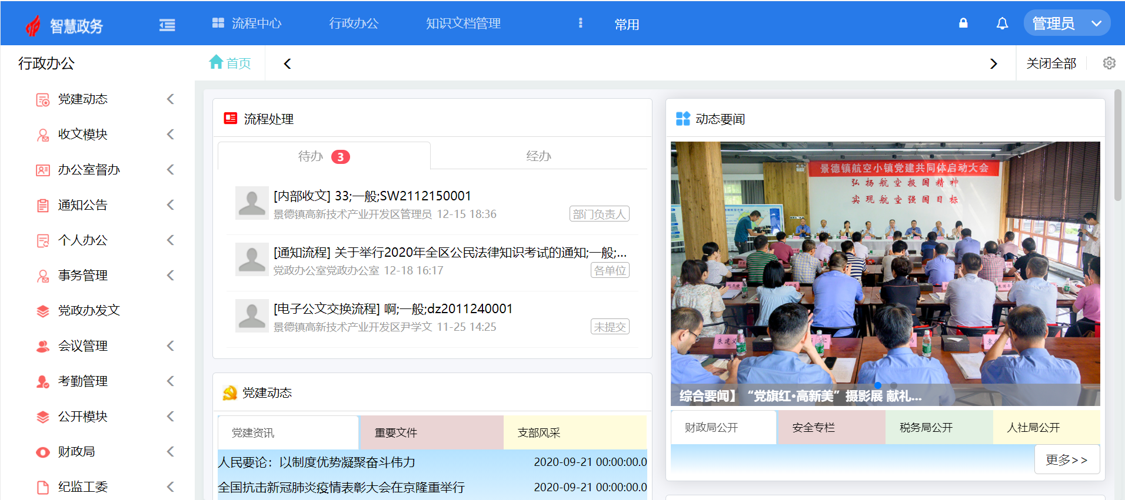The image size is (1125, 500).
Task: Open the notification bell
Action: click(x=1002, y=24)
